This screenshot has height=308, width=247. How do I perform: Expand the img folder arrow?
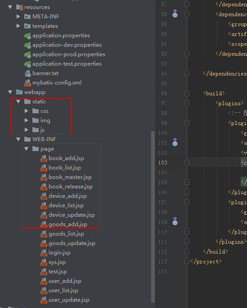coord(27,121)
